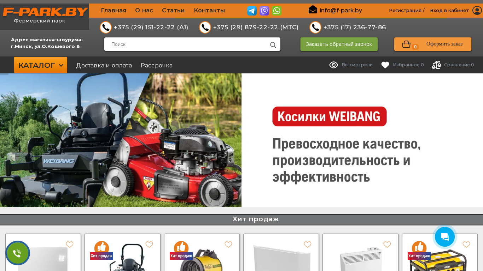Favorite the zero-turn mower product card

click(x=149, y=245)
